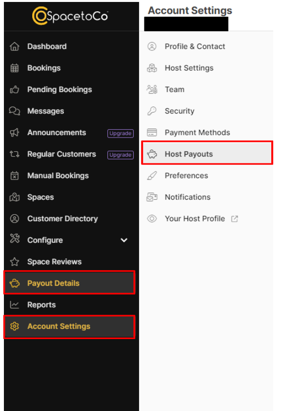The height and width of the screenshot is (411, 283).
Task: Open Messages via its chat bubble icon
Action: (x=15, y=111)
